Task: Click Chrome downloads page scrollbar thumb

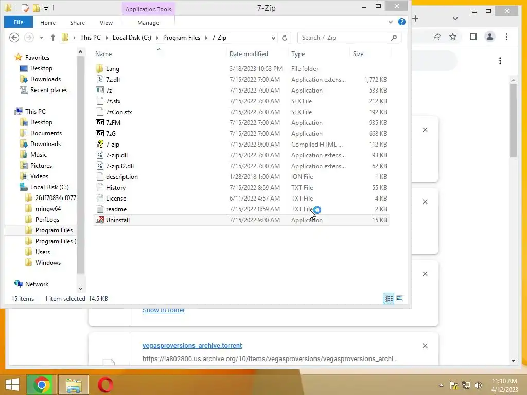Action: 513,120
